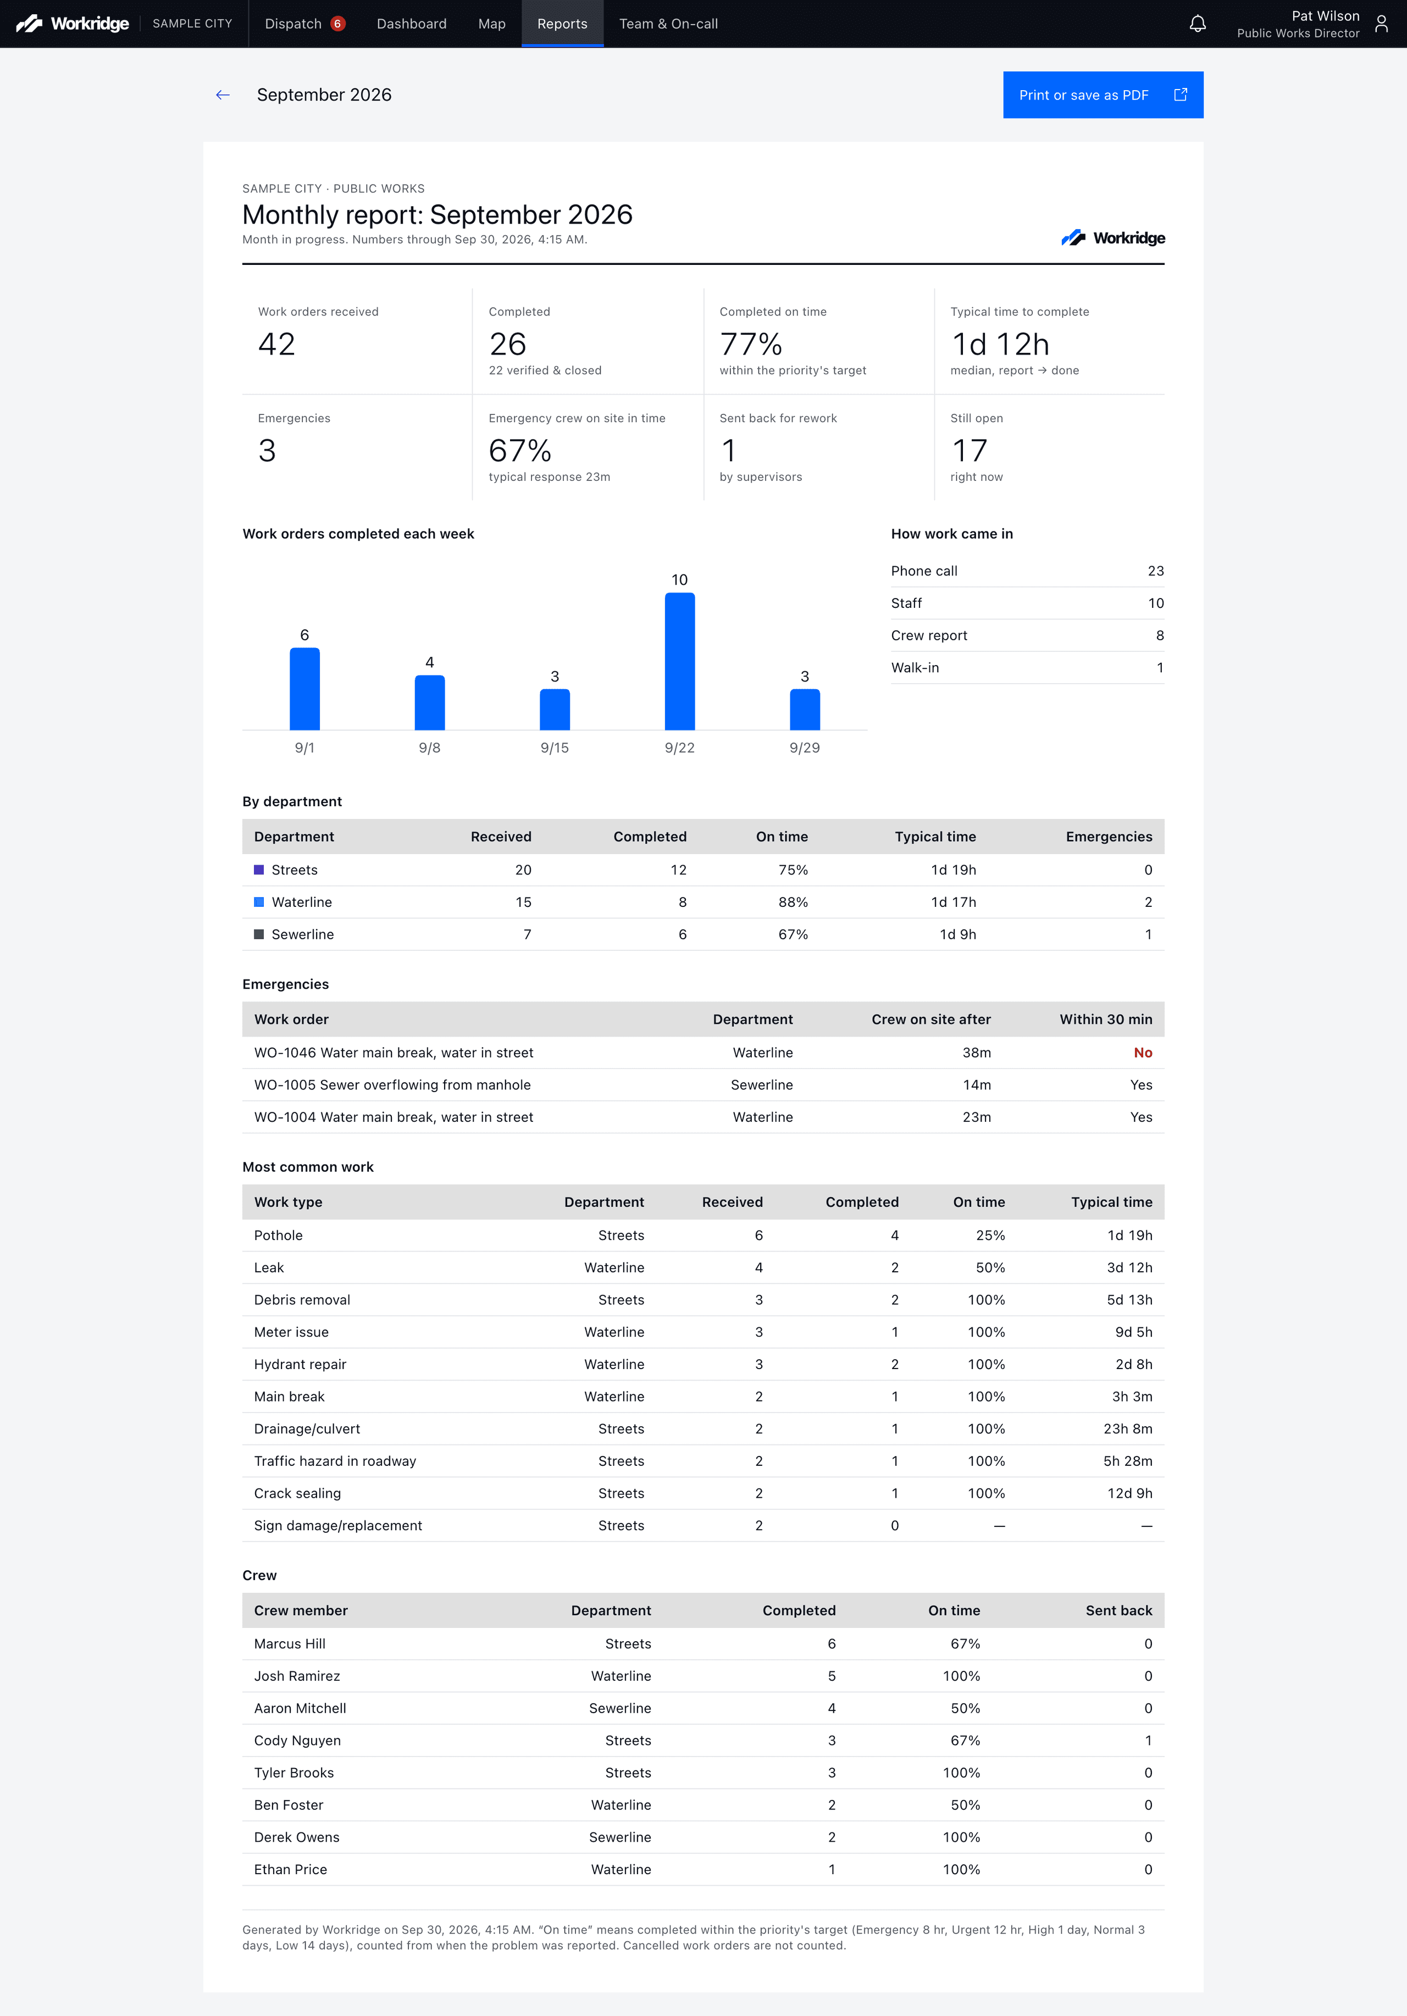The width and height of the screenshot is (1407, 2016).
Task: Click Pat Wilson account name
Action: coord(1325,16)
